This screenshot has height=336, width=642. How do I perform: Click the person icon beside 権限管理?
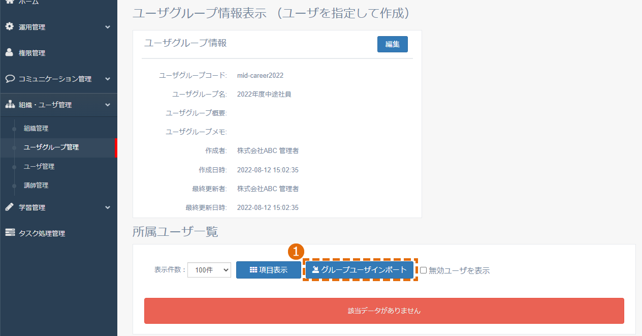(9, 52)
